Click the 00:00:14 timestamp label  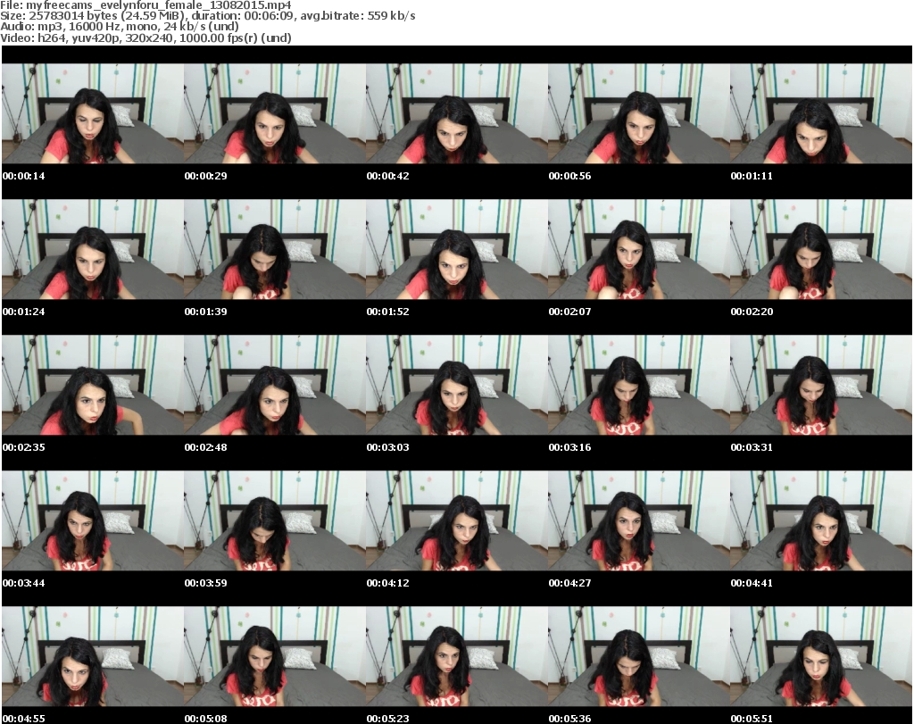24,176
